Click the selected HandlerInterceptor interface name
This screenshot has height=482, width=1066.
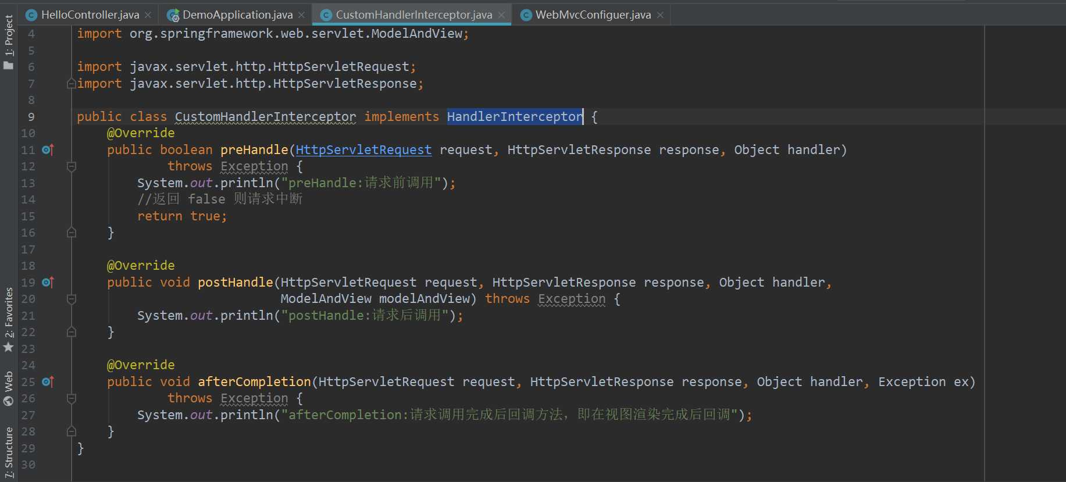click(x=515, y=117)
